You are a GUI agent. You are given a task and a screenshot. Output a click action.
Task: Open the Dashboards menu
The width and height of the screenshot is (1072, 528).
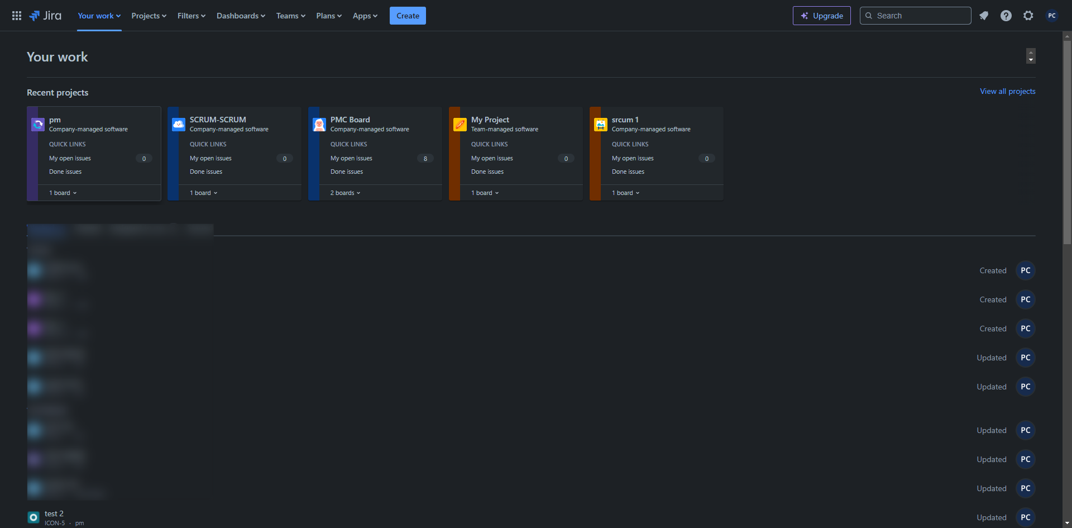[x=241, y=16]
